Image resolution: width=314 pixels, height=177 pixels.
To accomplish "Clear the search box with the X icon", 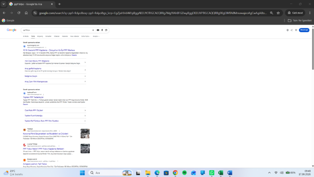I will pyautogui.click(x=93, y=30).
